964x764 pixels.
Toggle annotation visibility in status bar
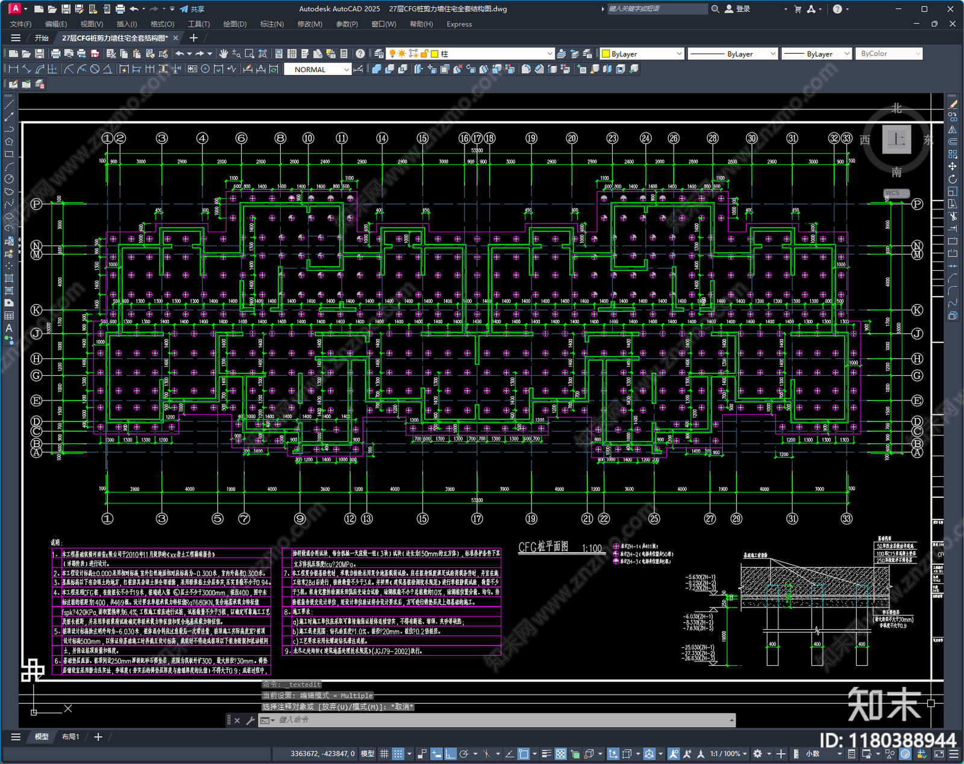[x=674, y=754]
